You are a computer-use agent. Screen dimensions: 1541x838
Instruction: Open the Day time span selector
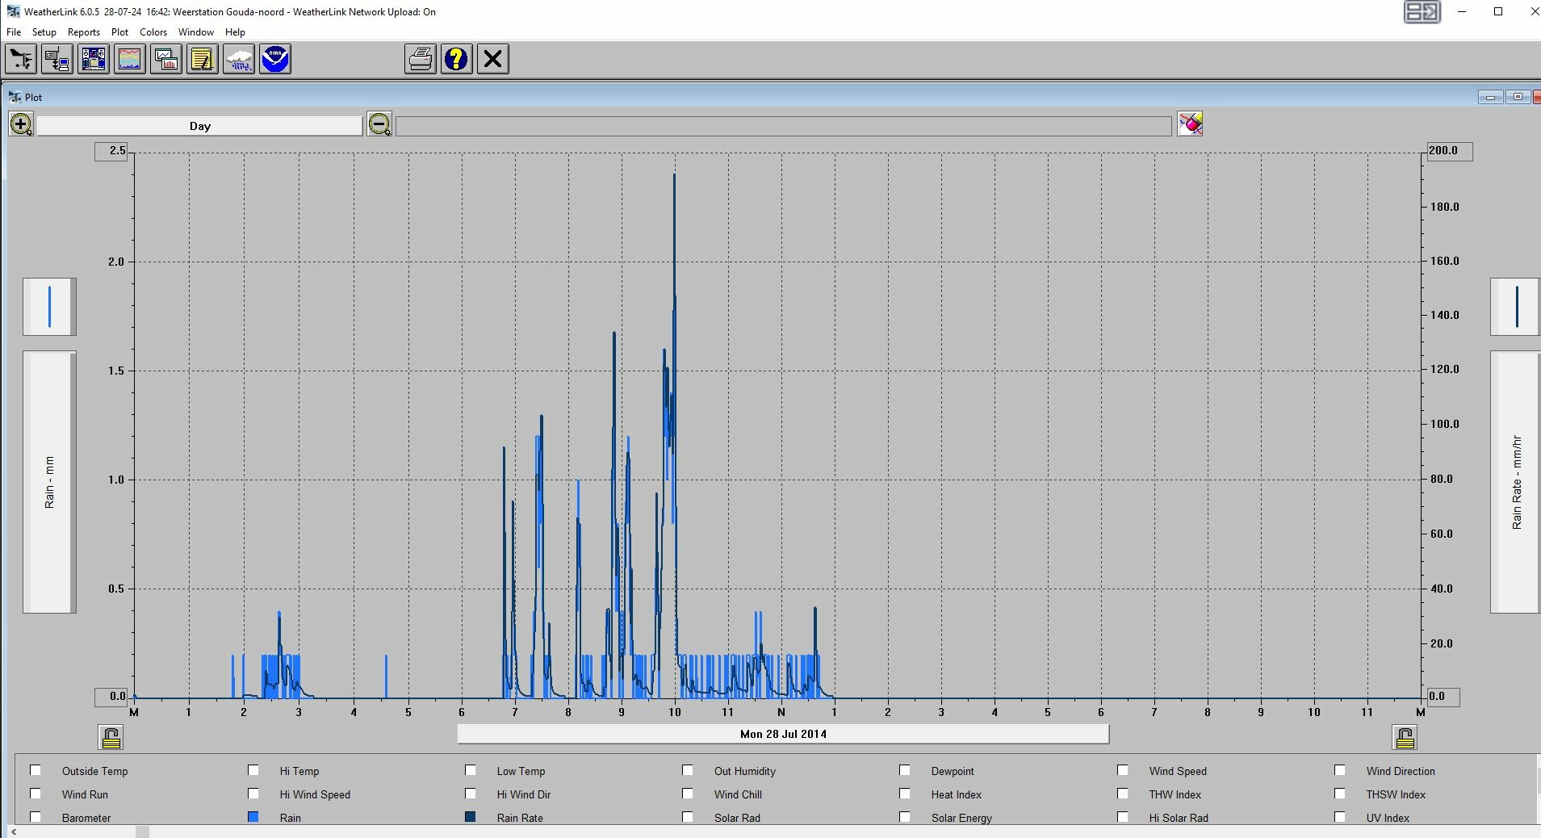click(x=200, y=126)
